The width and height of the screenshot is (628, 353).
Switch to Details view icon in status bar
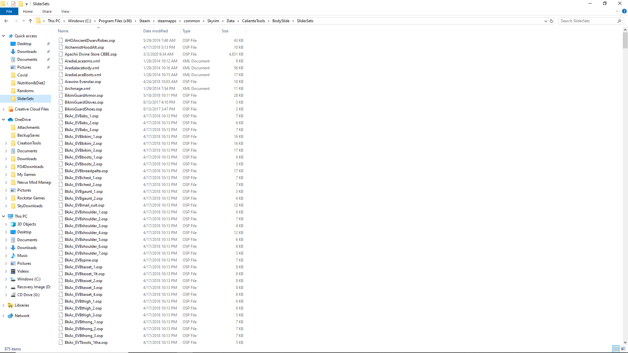[x=616, y=349]
